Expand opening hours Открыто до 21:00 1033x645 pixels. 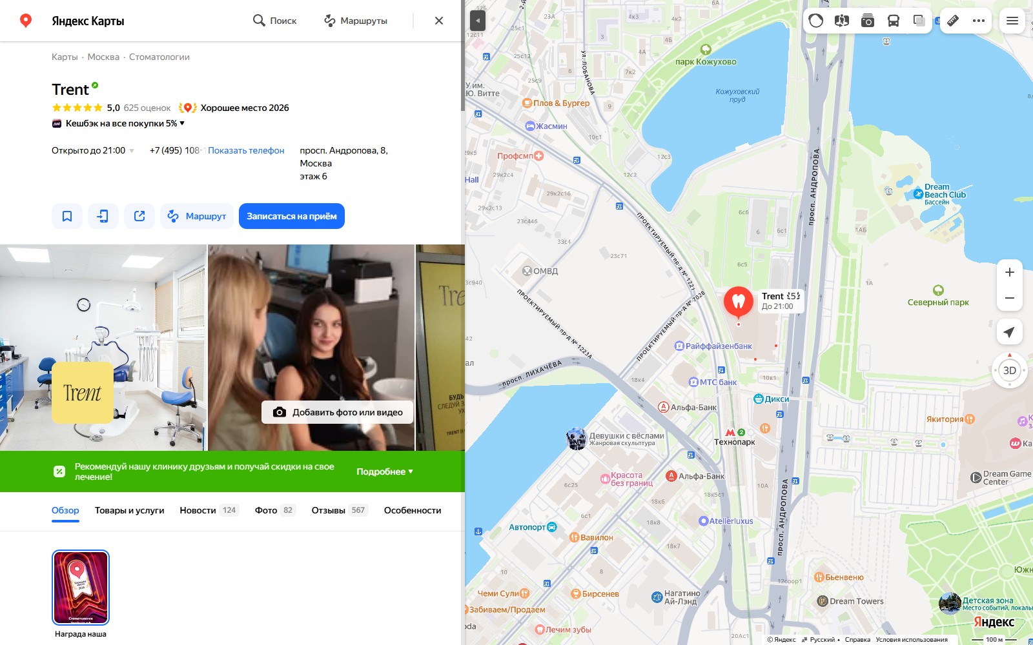93,150
